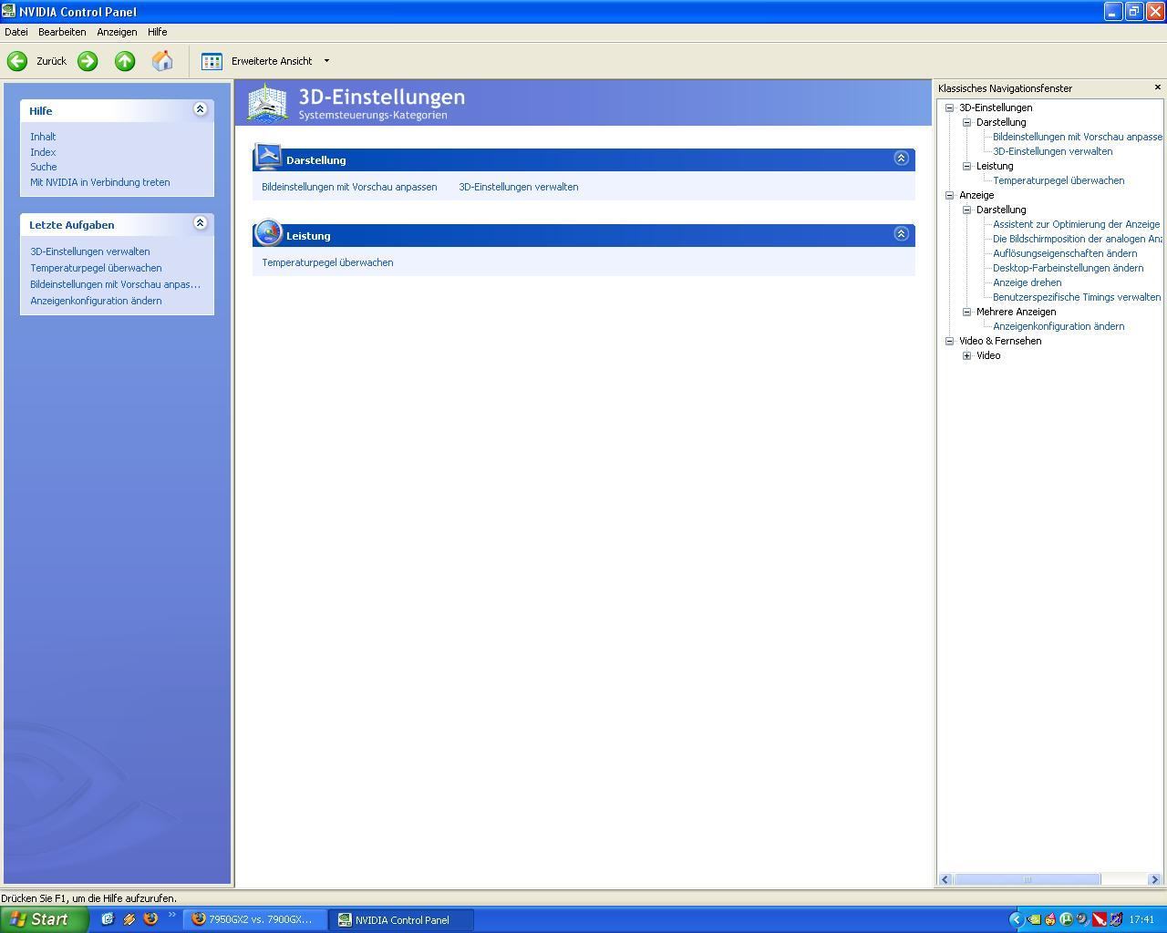
Task: Click the navigation pane horizontal scrollbar thumb
Action: click(1027, 879)
